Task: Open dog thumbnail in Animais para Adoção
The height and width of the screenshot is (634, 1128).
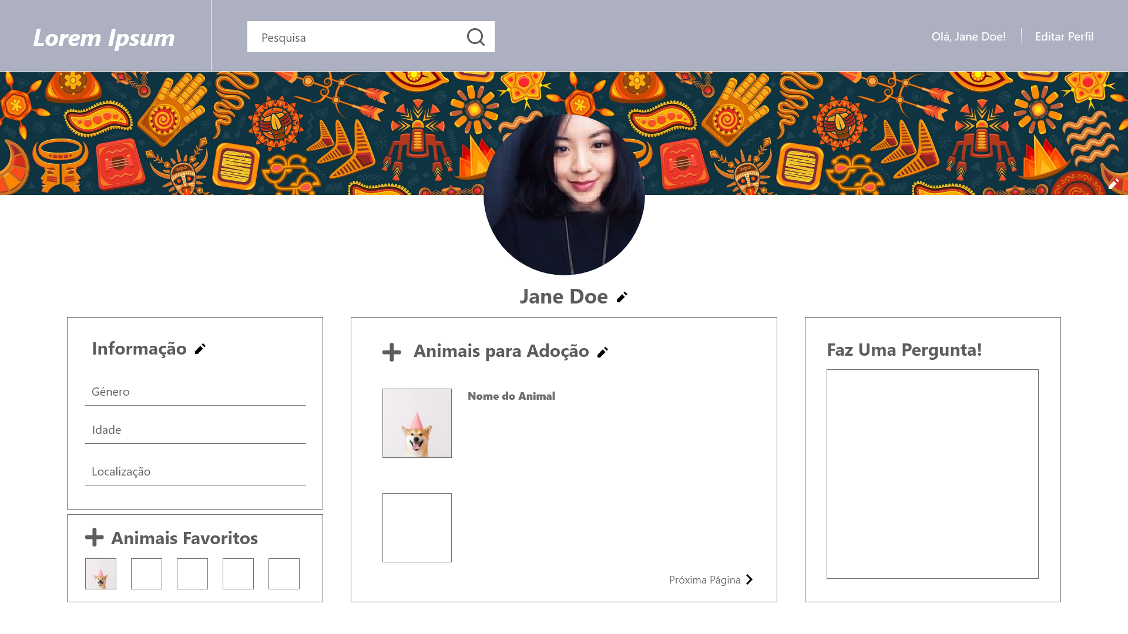Action: tap(417, 423)
